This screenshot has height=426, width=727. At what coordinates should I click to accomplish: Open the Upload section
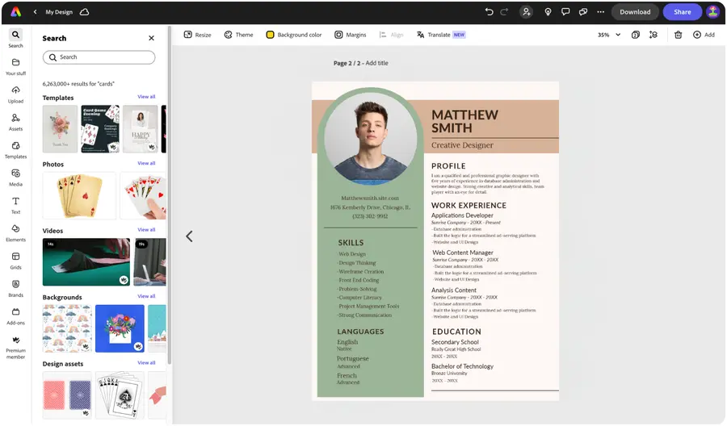(15, 94)
